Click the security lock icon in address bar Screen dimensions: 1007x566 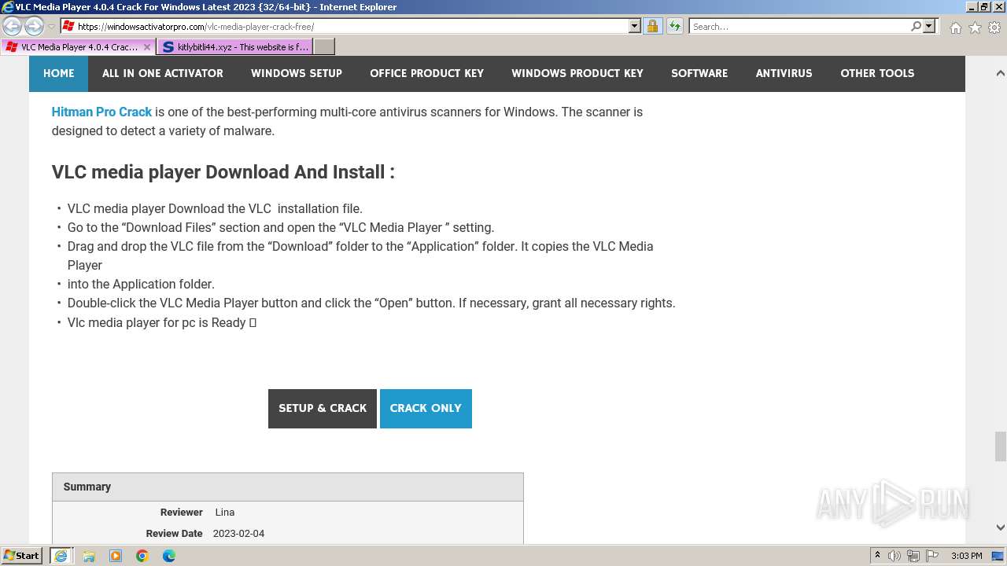(x=652, y=26)
